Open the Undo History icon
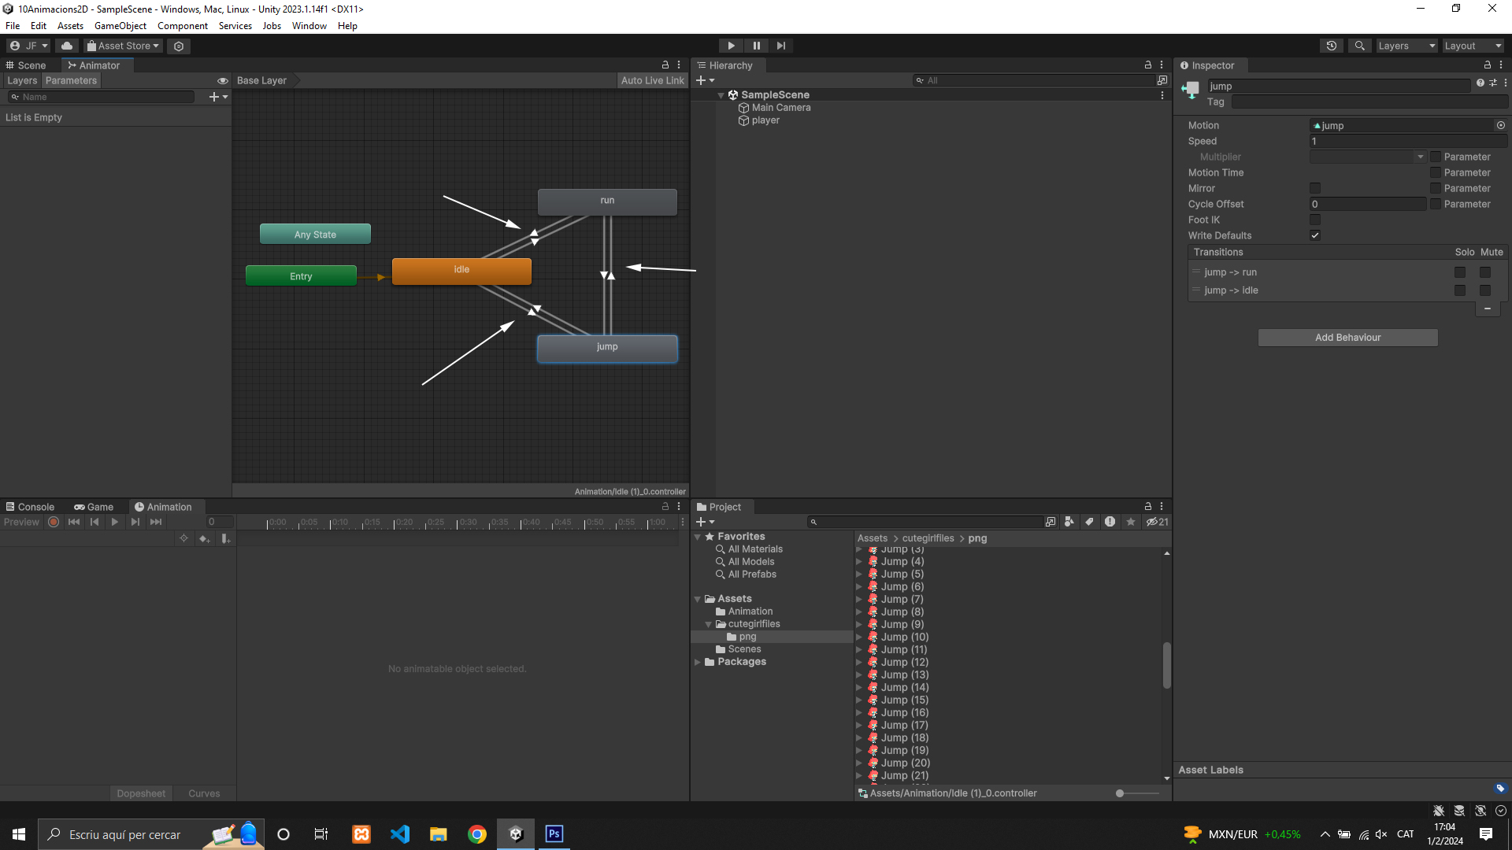The height and width of the screenshot is (850, 1512). (x=1331, y=46)
